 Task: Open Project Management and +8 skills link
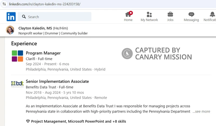click(79, 121)
